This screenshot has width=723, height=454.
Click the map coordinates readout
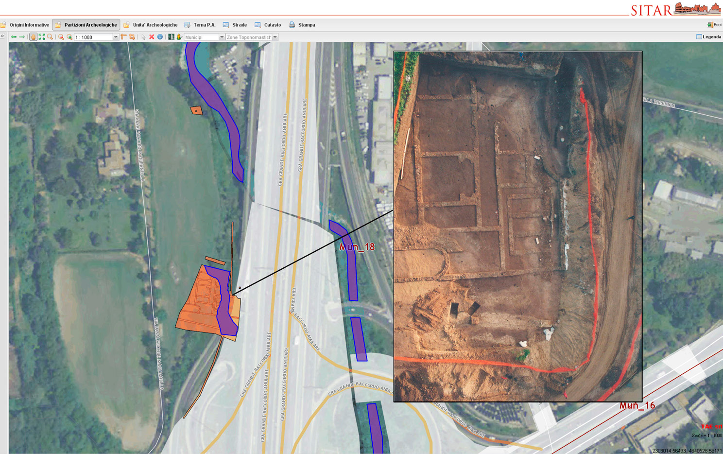coord(687,451)
